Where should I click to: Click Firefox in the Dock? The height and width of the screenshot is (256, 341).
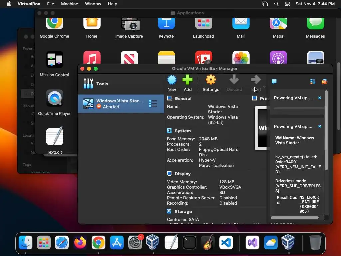tap(80, 242)
